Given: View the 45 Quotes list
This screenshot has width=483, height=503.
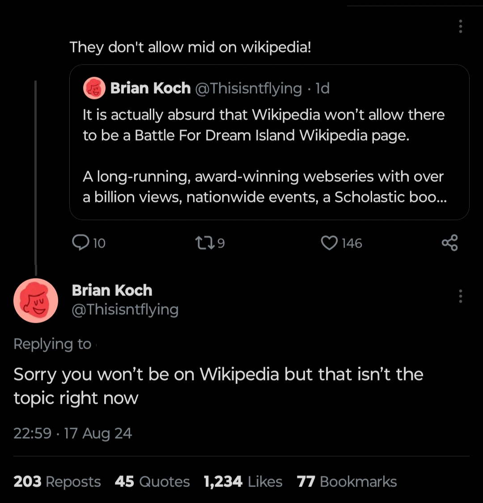Looking at the screenshot, I should [x=152, y=482].
